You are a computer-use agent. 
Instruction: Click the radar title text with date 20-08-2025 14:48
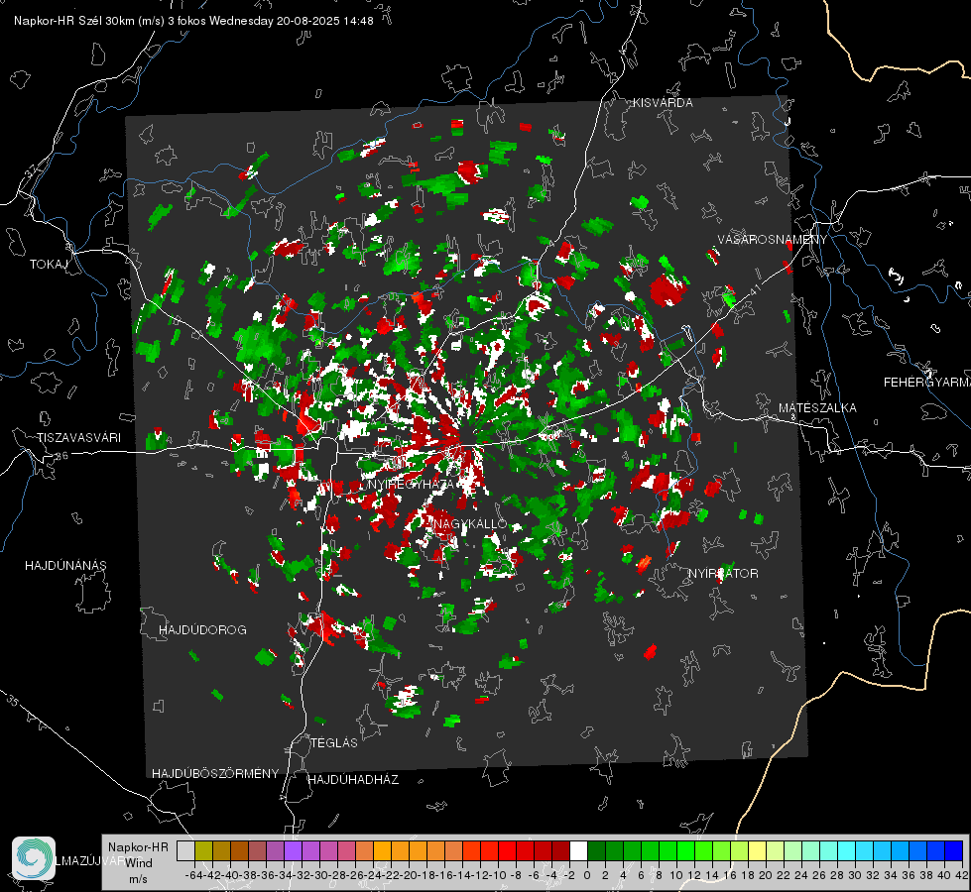[x=193, y=21]
